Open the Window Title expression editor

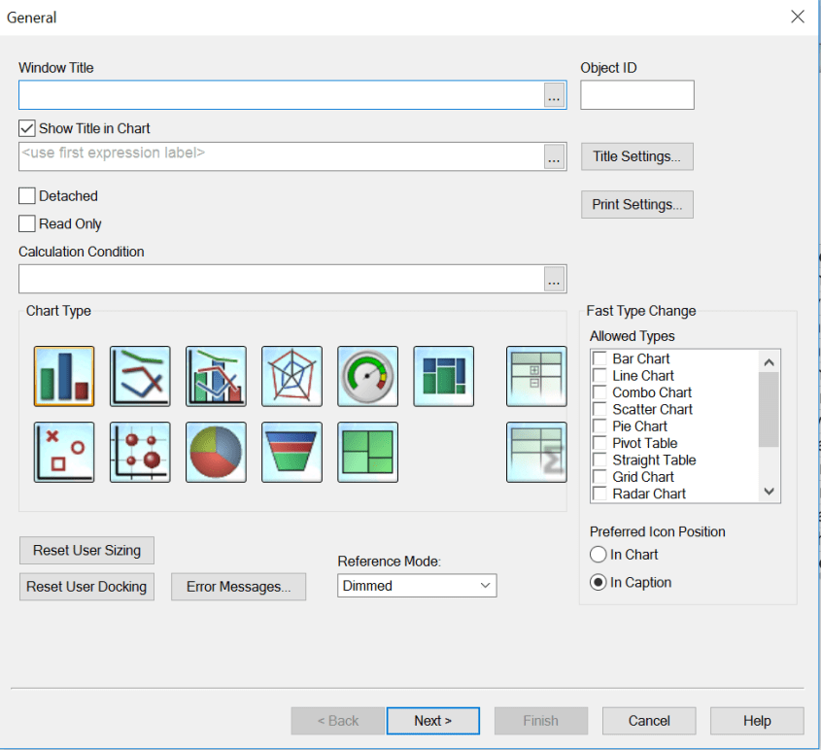click(x=554, y=94)
